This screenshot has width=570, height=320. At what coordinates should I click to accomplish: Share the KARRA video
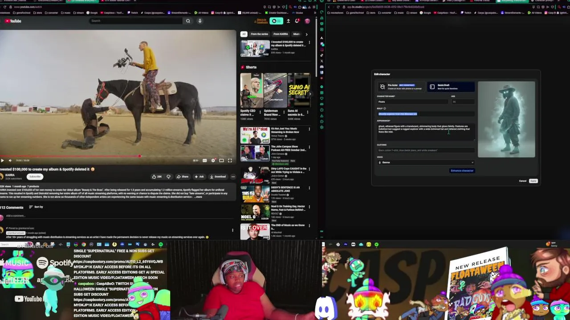[x=182, y=177]
